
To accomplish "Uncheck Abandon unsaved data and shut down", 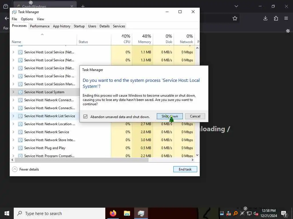I will [x=85, y=117].
